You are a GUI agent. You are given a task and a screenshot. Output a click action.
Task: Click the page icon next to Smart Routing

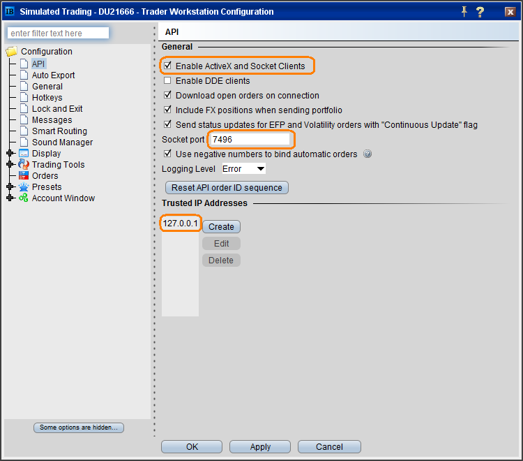(24, 131)
